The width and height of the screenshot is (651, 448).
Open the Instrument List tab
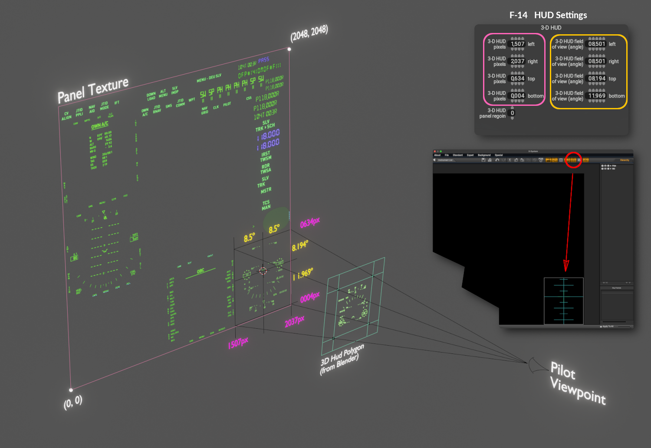coord(445,160)
